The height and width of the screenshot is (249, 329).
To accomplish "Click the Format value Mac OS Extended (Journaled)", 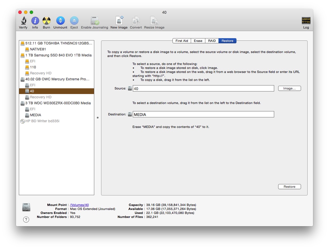I will point(93,209).
